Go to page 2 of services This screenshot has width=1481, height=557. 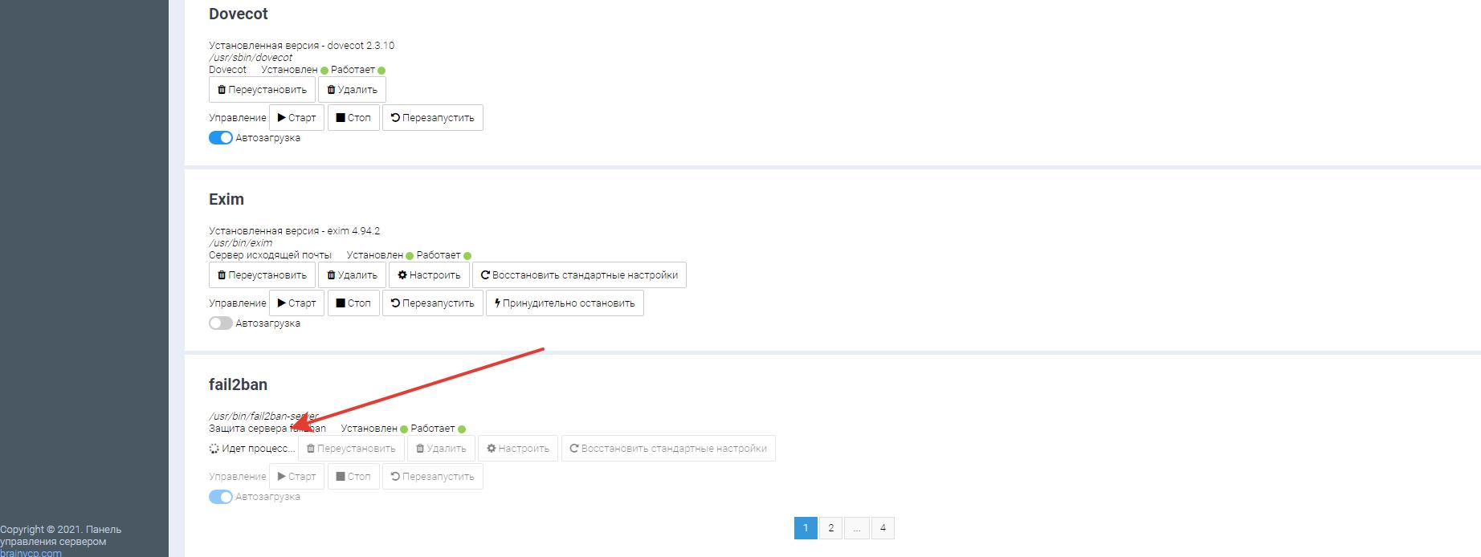pos(830,528)
